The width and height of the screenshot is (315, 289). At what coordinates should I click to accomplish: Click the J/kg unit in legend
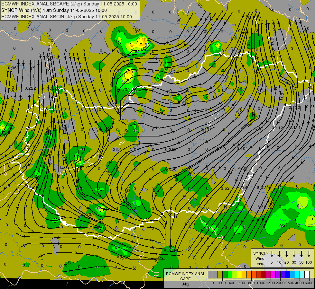click(x=185, y=284)
